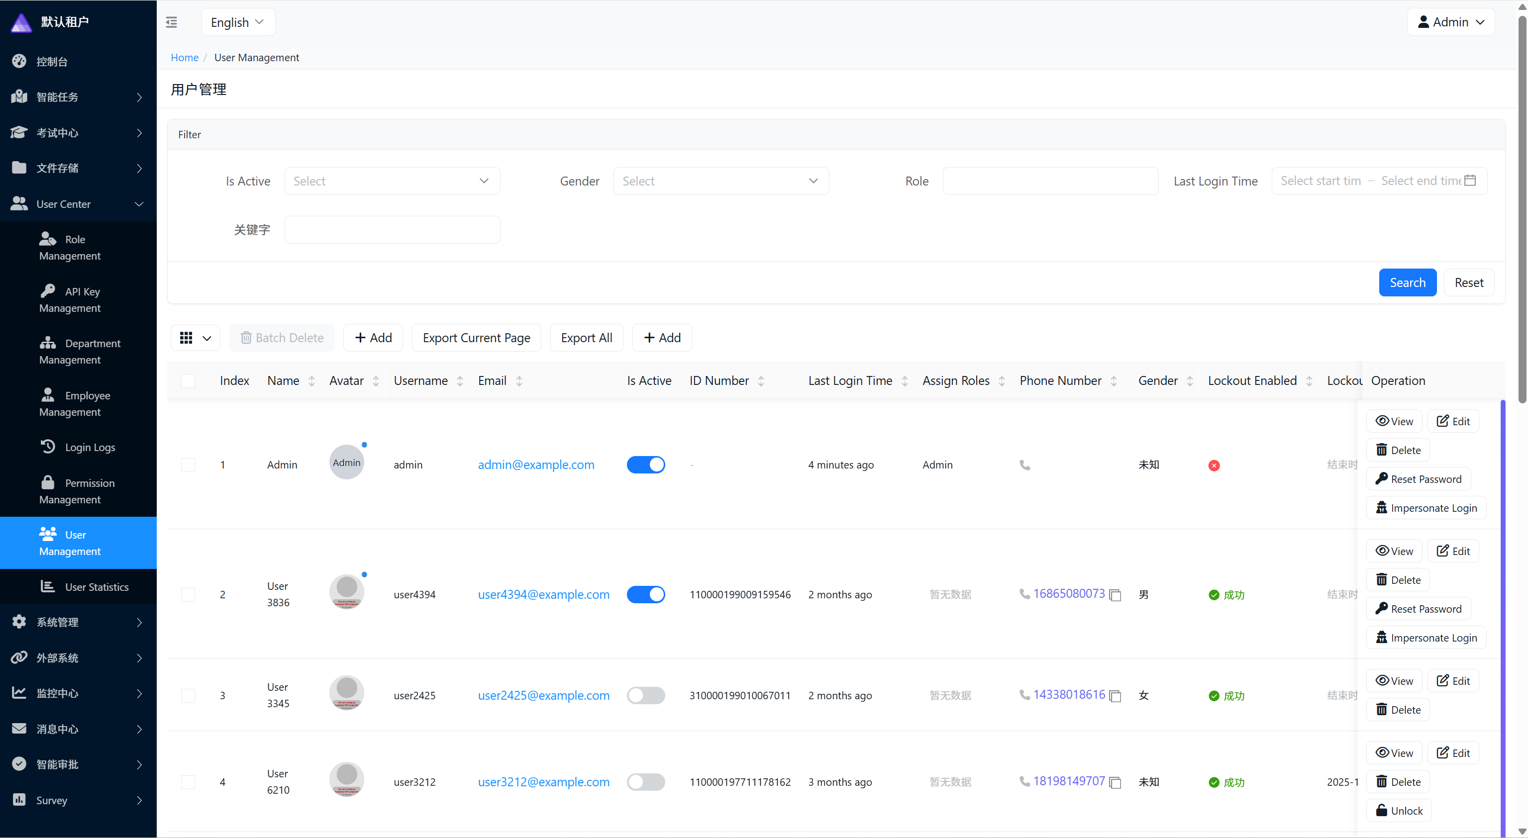Click the sort arrows on Username column
This screenshot has height=838, width=1528.
click(x=460, y=381)
